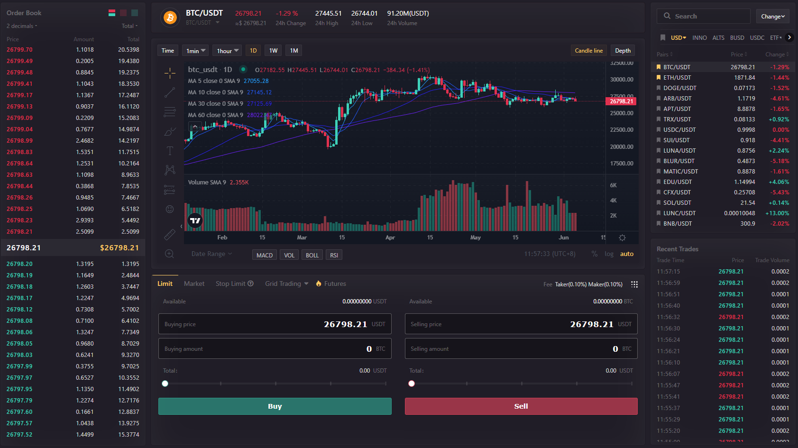Open the chart patterns tool

[x=170, y=170]
